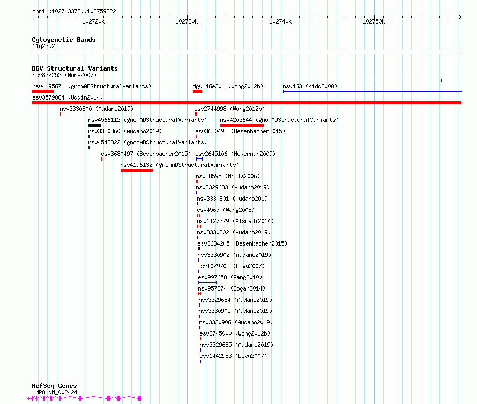Screen dimensions: 477x404
Task: Click nsv3330905 (Audano2019) label
Action: [235, 311]
